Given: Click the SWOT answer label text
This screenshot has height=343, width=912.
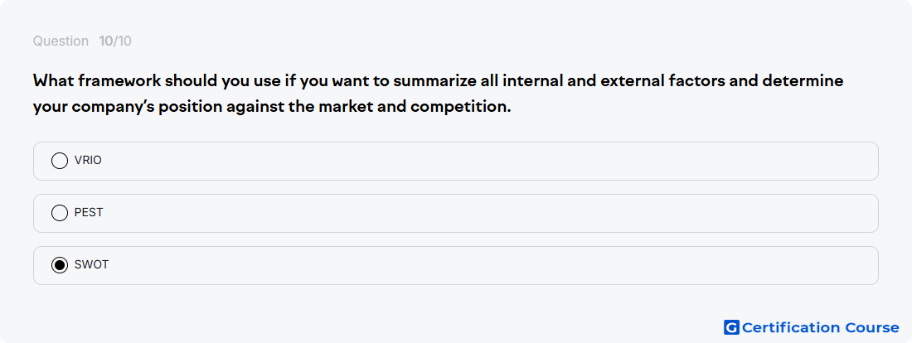Looking at the screenshot, I should point(91,265).
